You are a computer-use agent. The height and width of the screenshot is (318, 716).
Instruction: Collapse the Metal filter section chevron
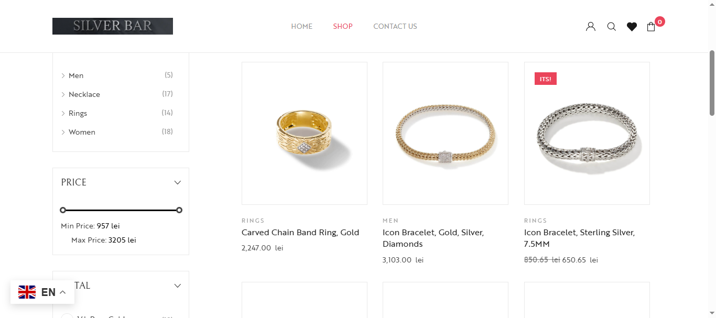(178, 286)
